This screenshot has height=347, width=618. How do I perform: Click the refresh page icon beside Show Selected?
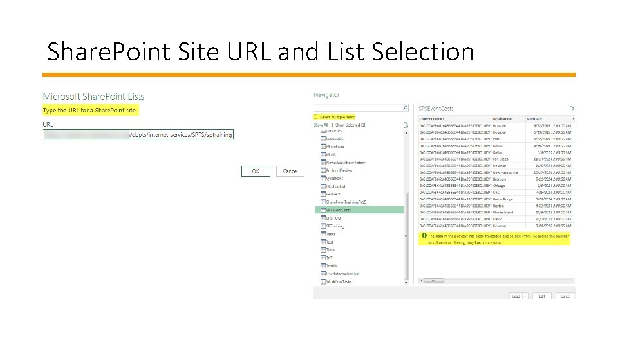406,125
